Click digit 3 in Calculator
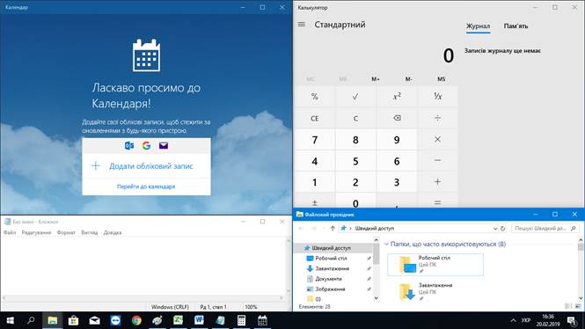Viewport: 585px width, 329px height. pyautogui.click(x=397, y=182)
